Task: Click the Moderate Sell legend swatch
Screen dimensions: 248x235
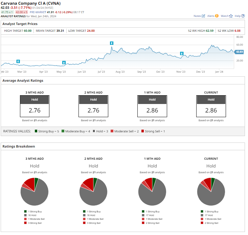Action: click(x=112, y=131)
